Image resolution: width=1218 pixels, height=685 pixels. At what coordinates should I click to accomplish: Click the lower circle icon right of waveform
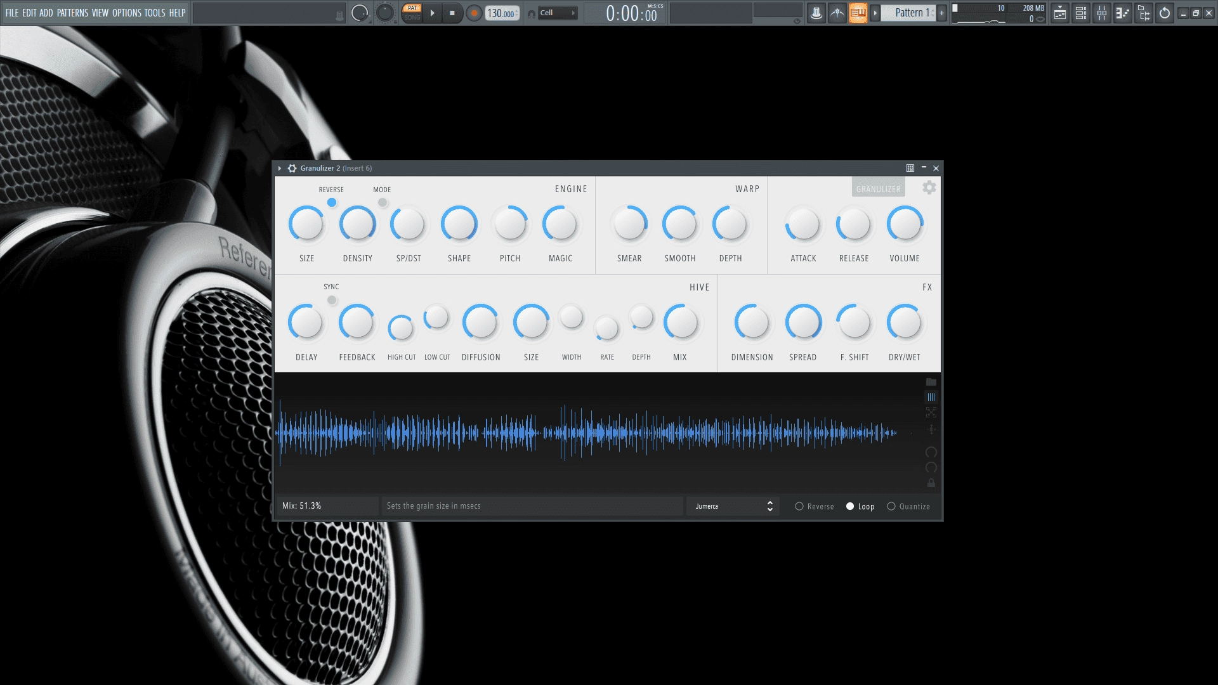(931, 467)
